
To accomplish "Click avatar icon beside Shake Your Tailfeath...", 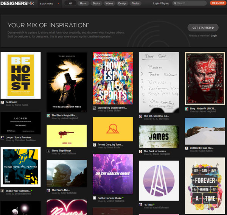I will point(2,191).
